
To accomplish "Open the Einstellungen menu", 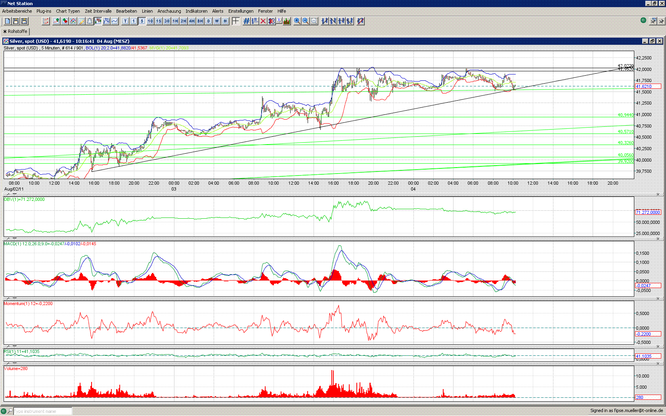I will click(x=241, y=11).
